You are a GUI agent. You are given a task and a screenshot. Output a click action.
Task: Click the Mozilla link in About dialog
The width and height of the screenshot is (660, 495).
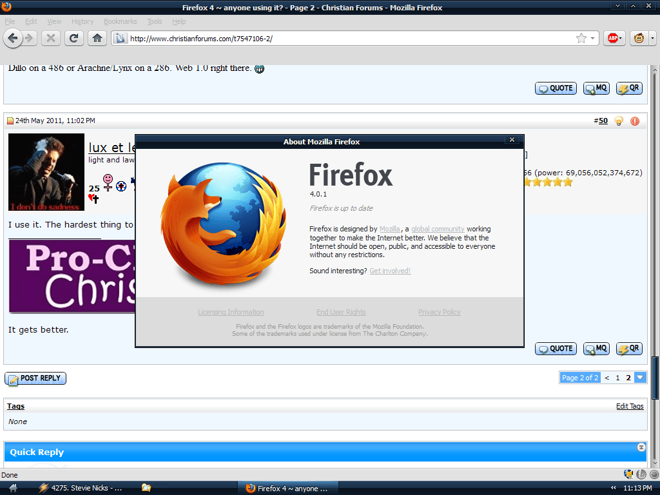pos(390,229)
